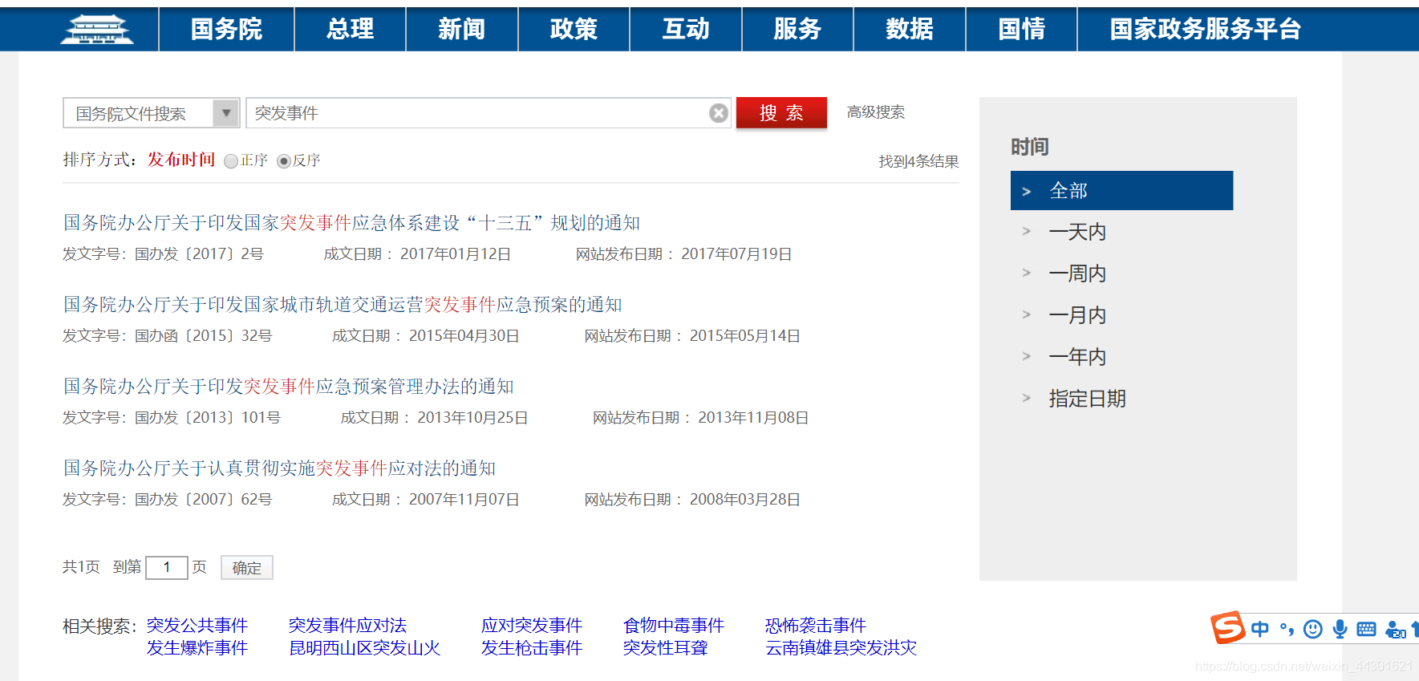Click the Sogou input method S logo
The image size is (1419, 681).
[x=1227, y=628]
